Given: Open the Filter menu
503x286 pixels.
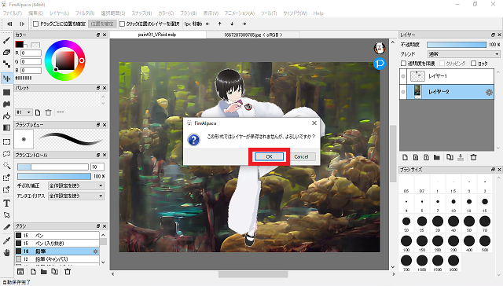Looking at the screenshot, I should coord(85,13).
